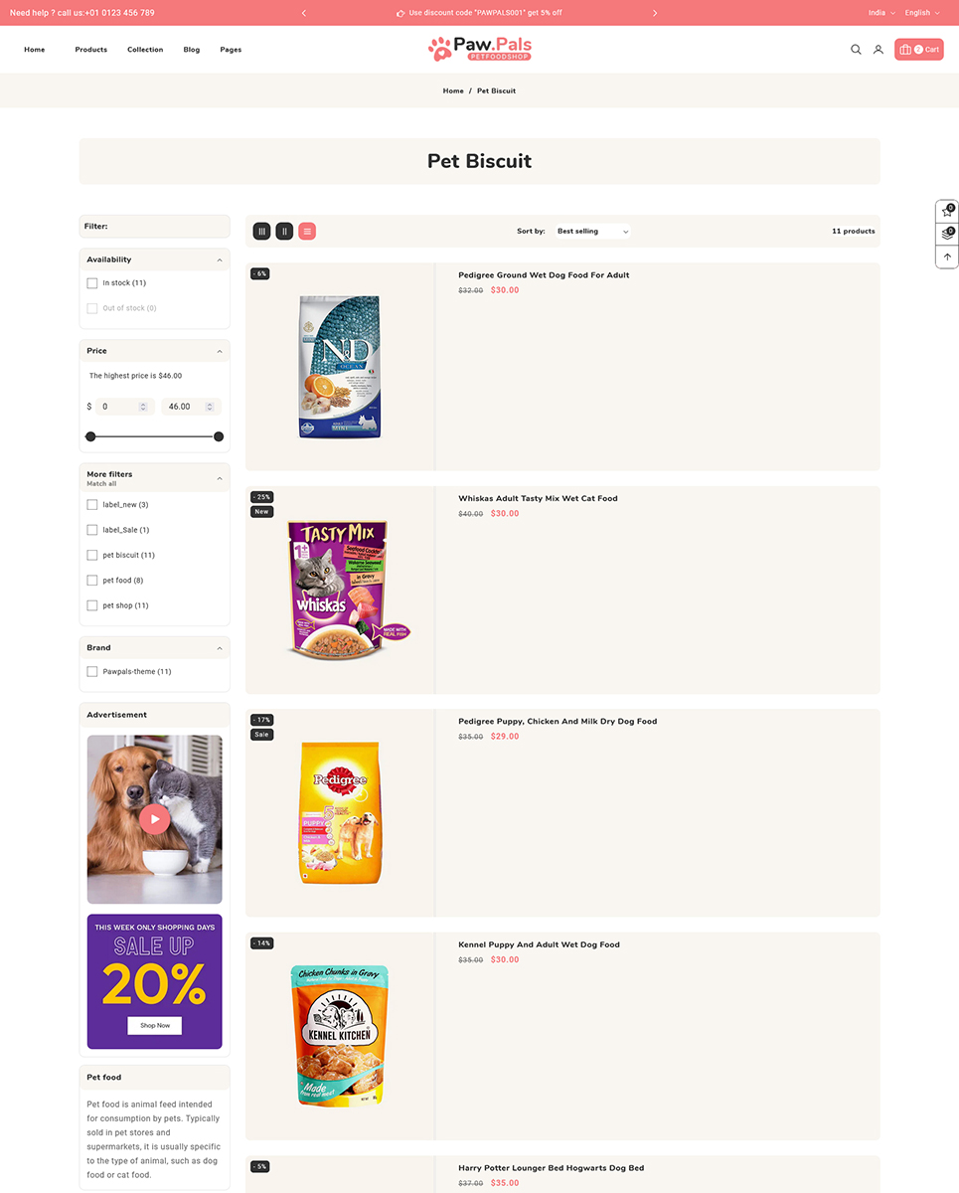Select the list view layout icon
This screenshot has height=1193, width=959.
307,232
